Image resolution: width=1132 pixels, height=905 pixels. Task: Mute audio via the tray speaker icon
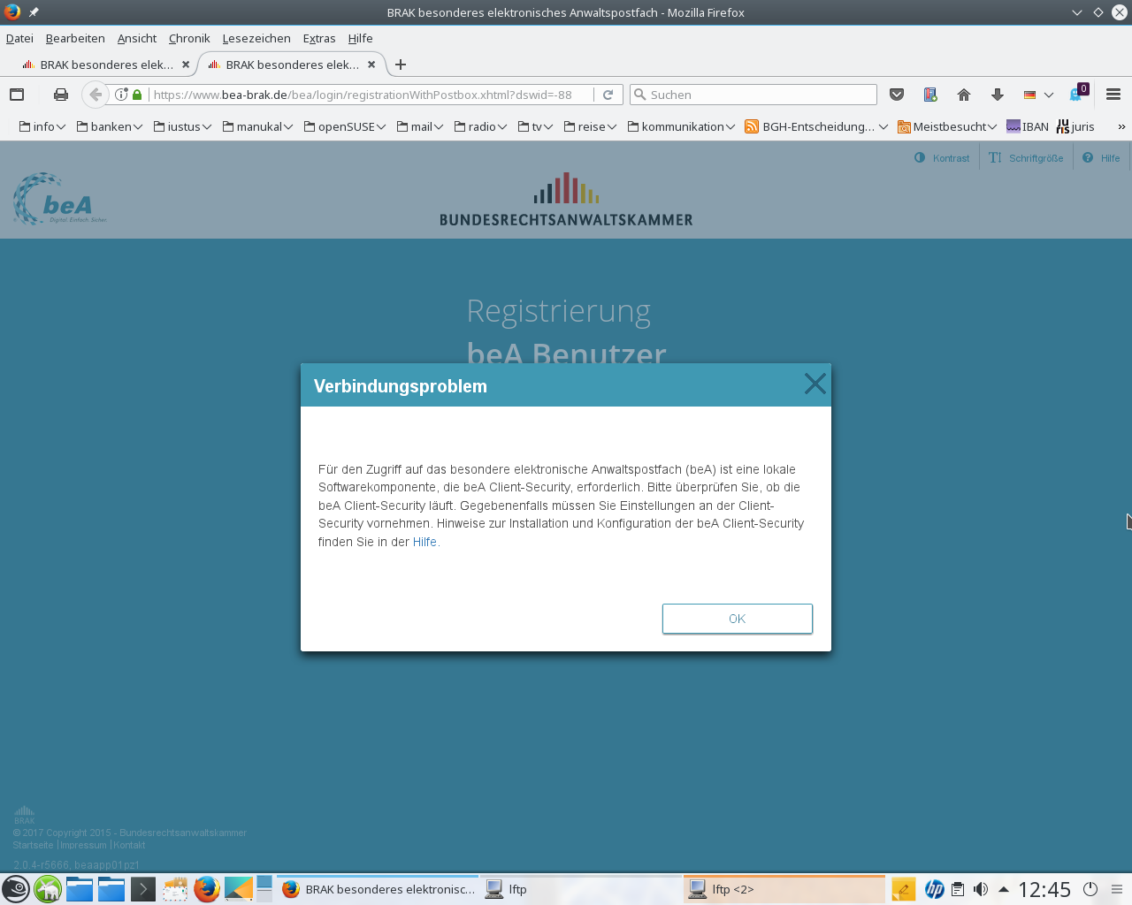click(x=980, y=889)
